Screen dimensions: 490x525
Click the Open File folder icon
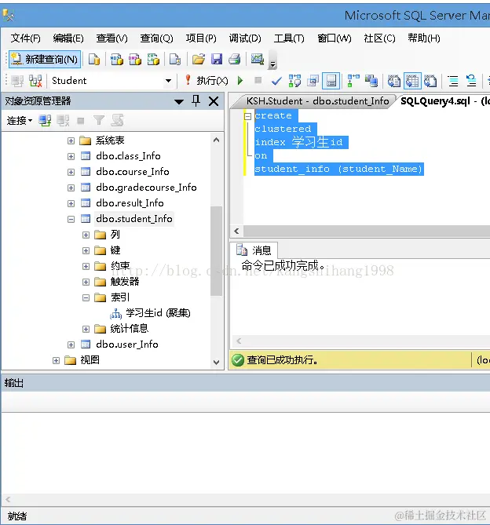[x=199, y=60]
